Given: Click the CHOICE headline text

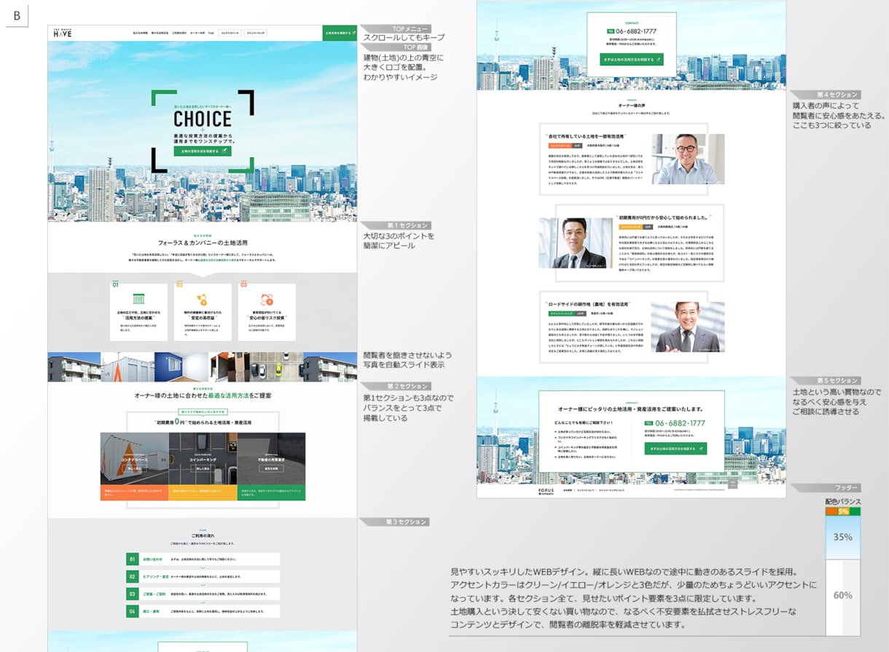Looking at the screenshot, I should [x=203, y=118].
